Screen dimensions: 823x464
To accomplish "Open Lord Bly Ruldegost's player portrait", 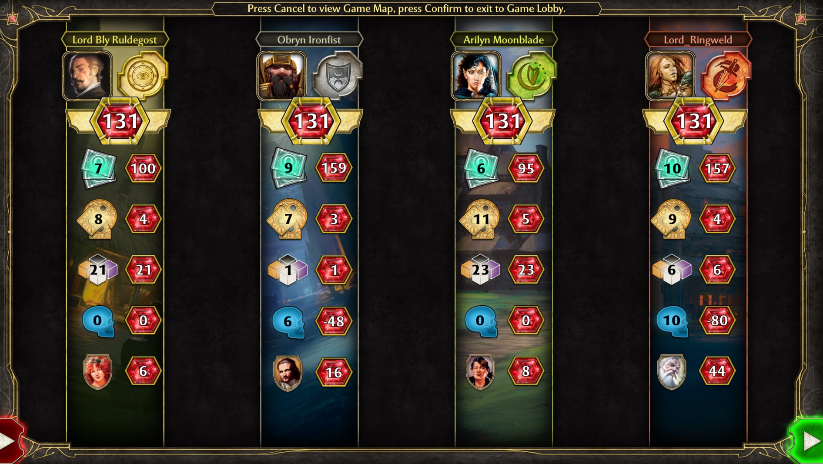I will (x=87, y=76).
